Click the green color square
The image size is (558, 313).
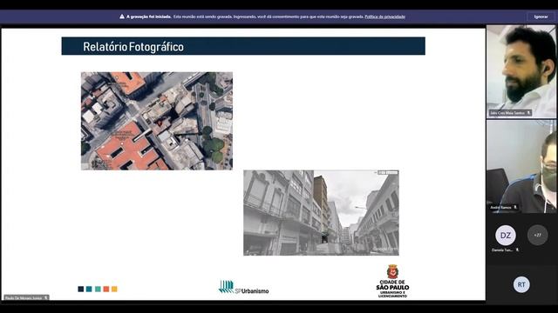[x=98, y=290]
